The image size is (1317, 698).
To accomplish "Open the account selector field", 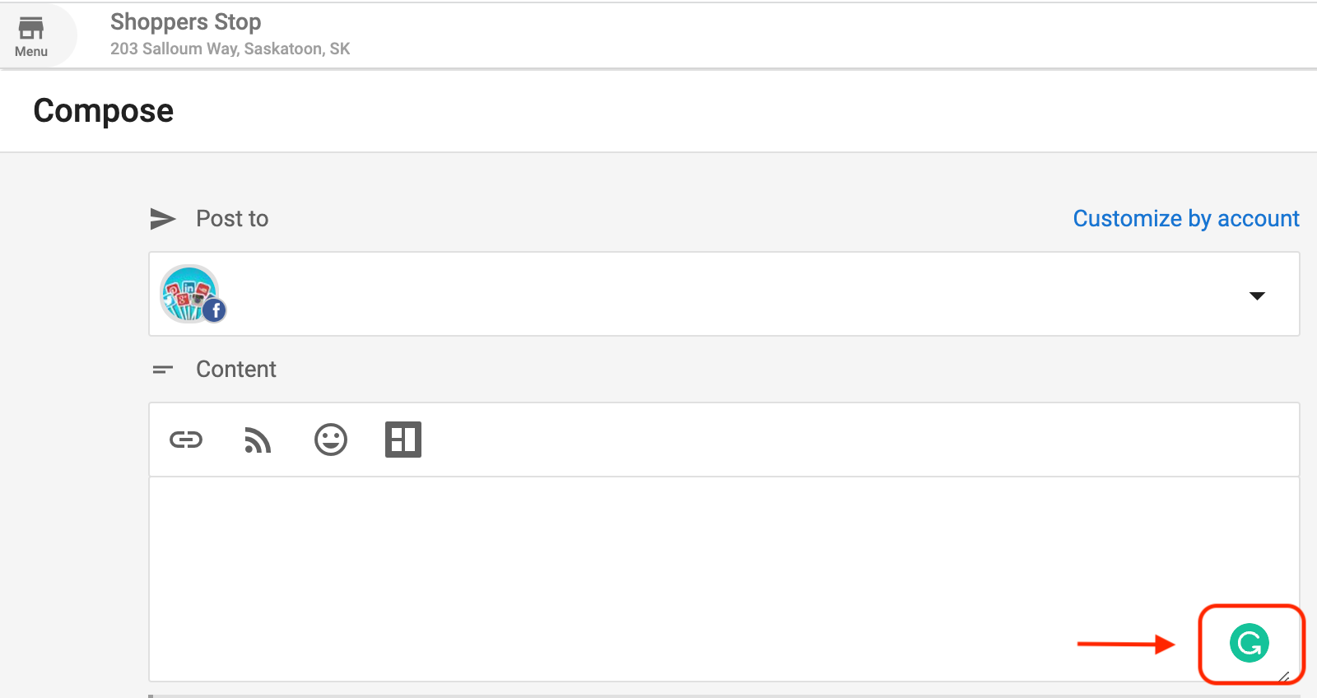I will [724, 294].
